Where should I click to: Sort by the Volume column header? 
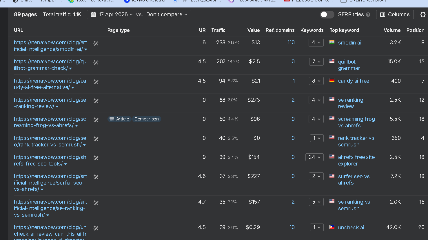point(392,30)
